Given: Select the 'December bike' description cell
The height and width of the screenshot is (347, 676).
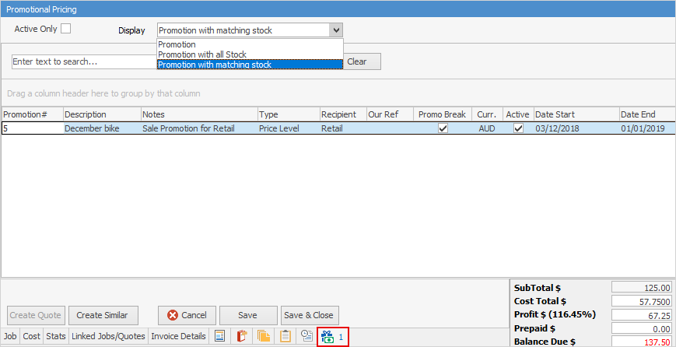Looking at the screenshot, I should pyautogui.click(x=102, y=128).
